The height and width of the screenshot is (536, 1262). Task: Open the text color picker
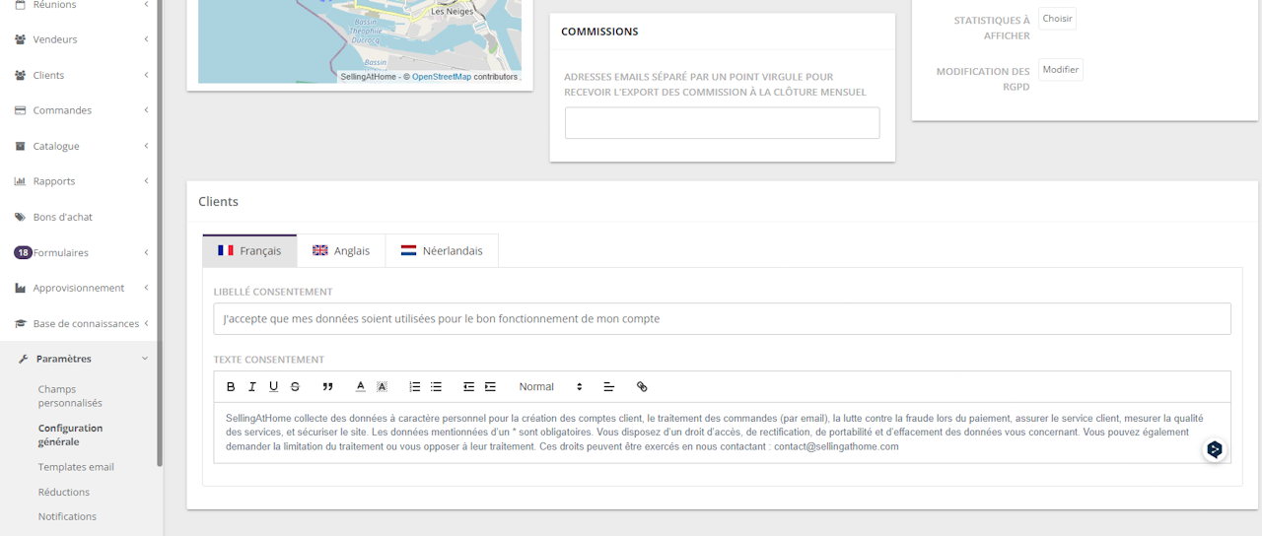tap(361, 387)
